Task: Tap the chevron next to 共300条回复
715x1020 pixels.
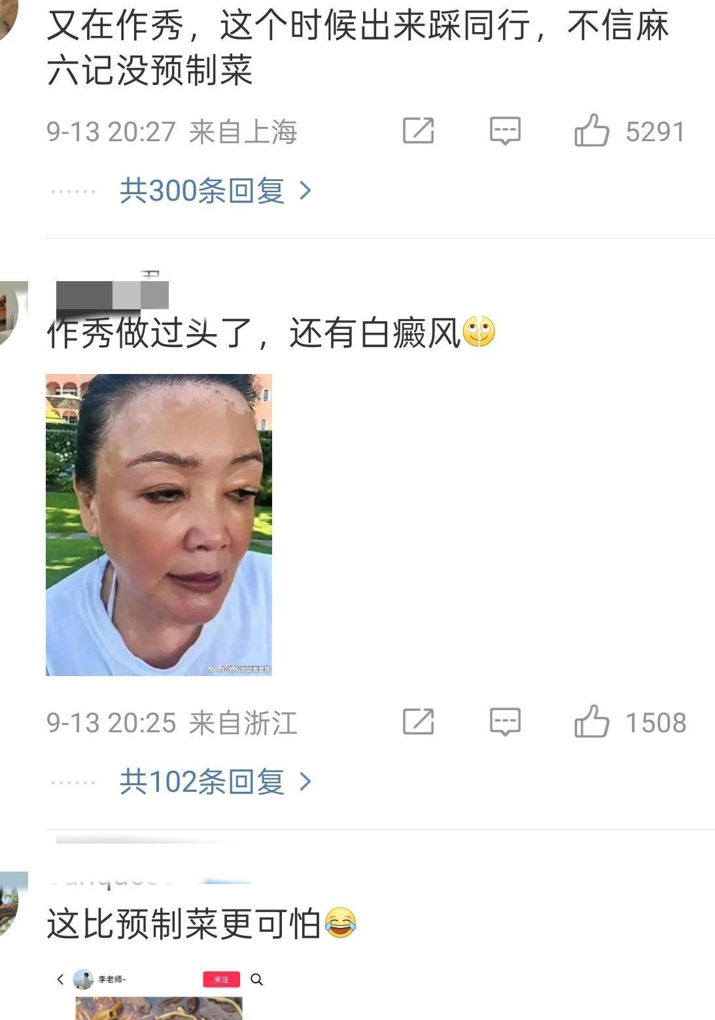Action: point(305,191)
